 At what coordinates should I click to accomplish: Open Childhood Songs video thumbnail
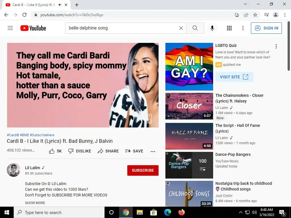[189, 194]
